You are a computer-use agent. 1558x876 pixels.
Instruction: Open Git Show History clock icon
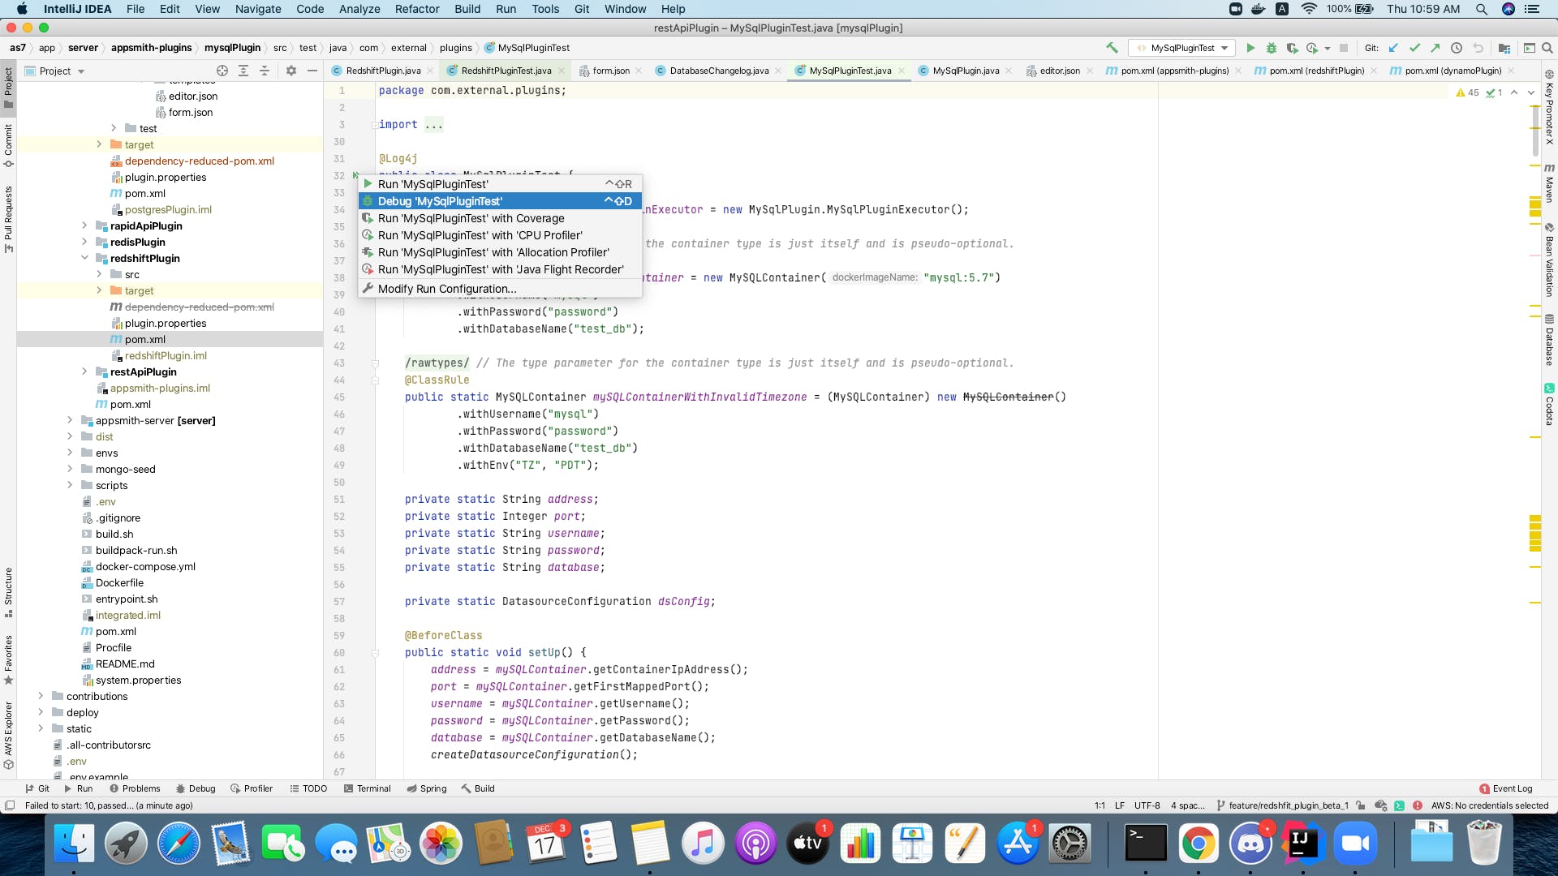pyautogui.click(x=1457, y=48)
